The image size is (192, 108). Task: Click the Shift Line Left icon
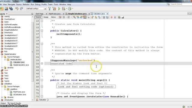(104, 17)
